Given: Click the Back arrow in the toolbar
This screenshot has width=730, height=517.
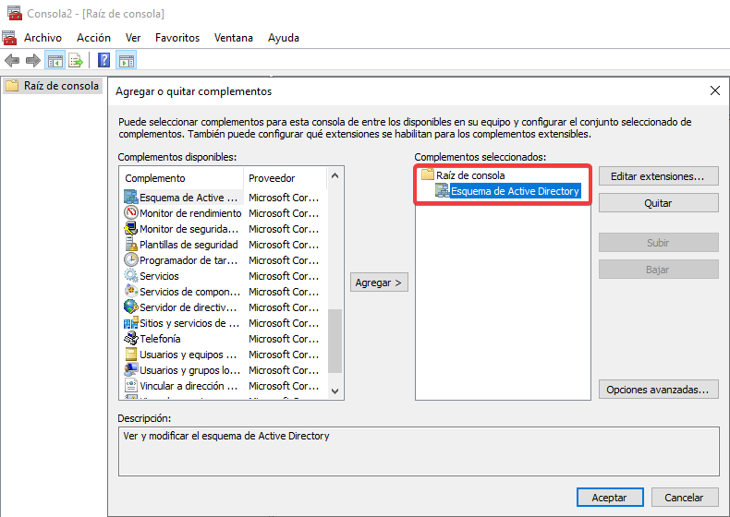Looking at the screenshot, I should [12, 61].
